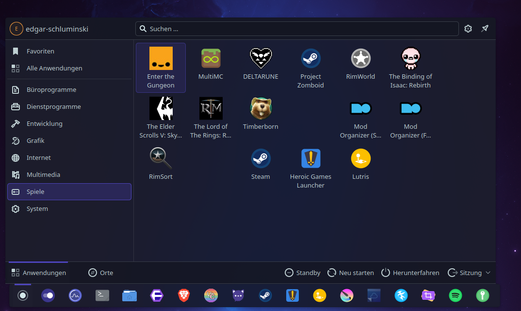Switch to the Orte tab
This screenshot has height=311, width=521.
tap(101, 273)
